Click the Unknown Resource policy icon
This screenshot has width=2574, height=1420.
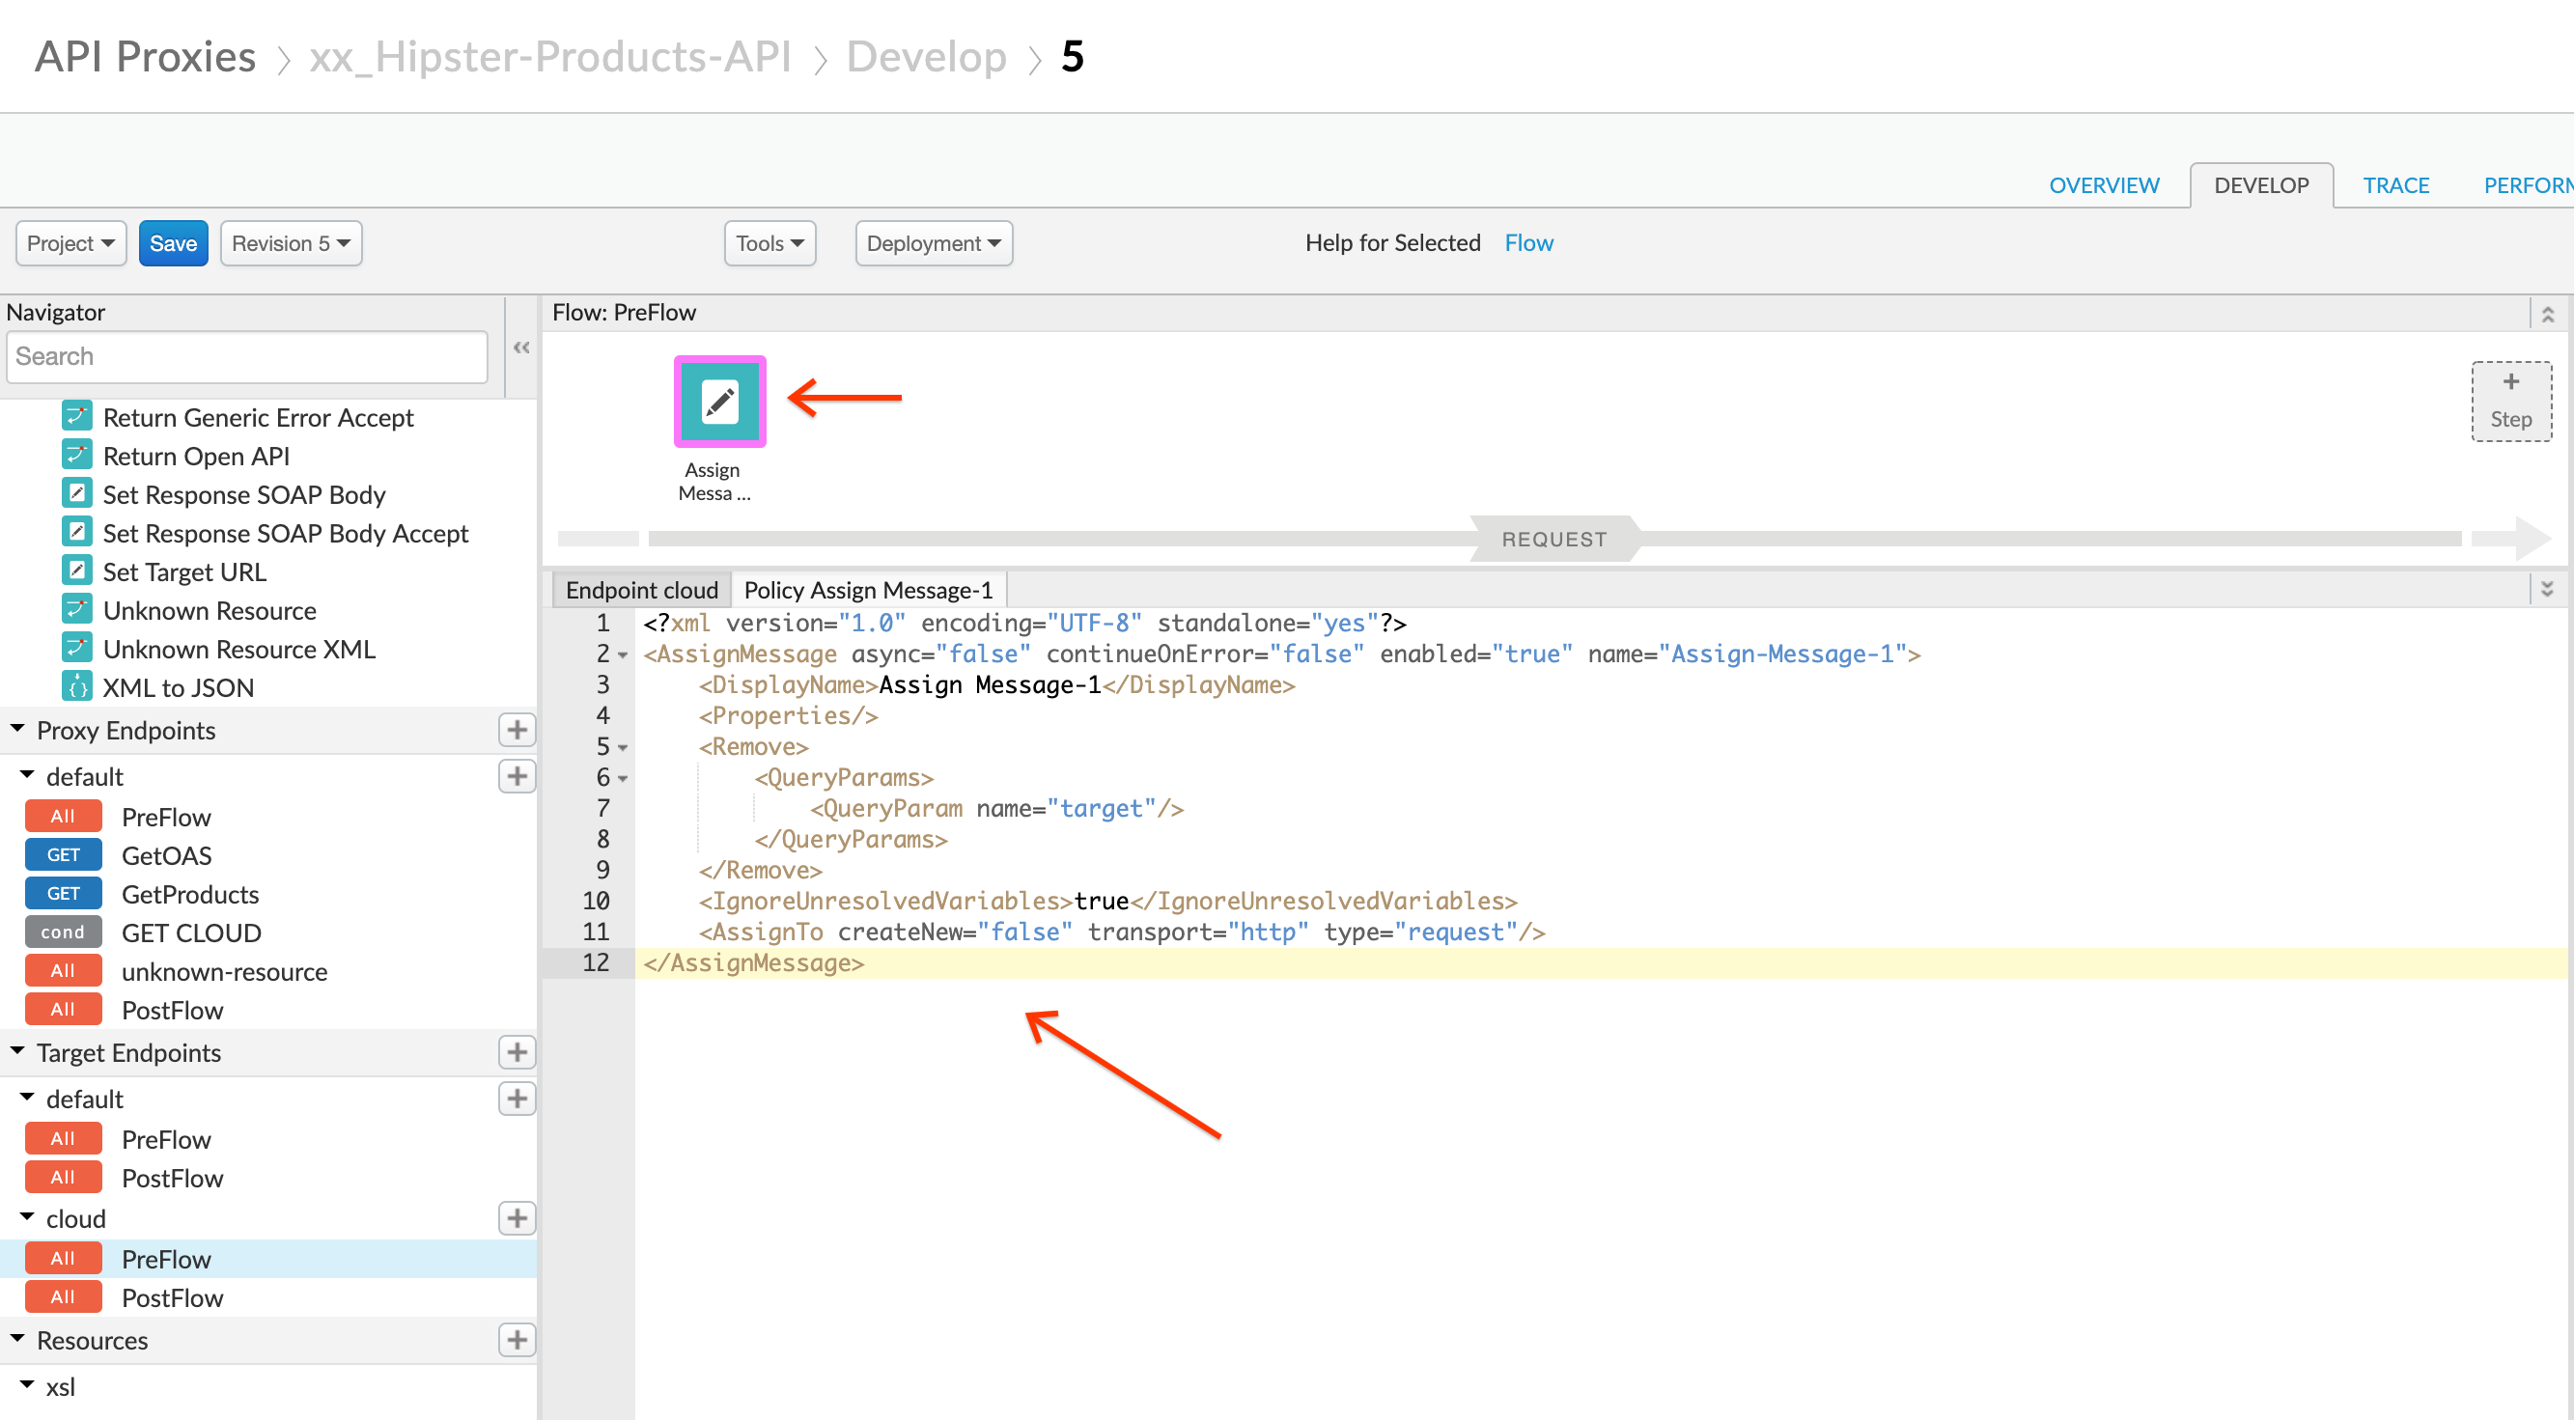[x=77, y=609]
